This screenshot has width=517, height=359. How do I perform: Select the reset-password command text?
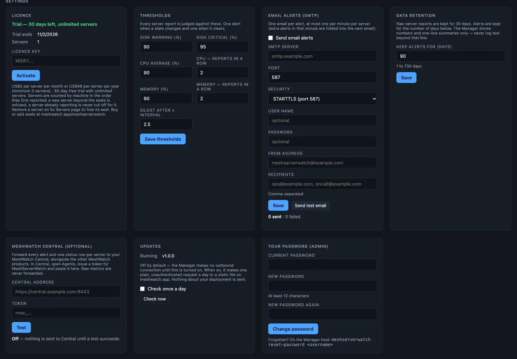pos(320,342)
